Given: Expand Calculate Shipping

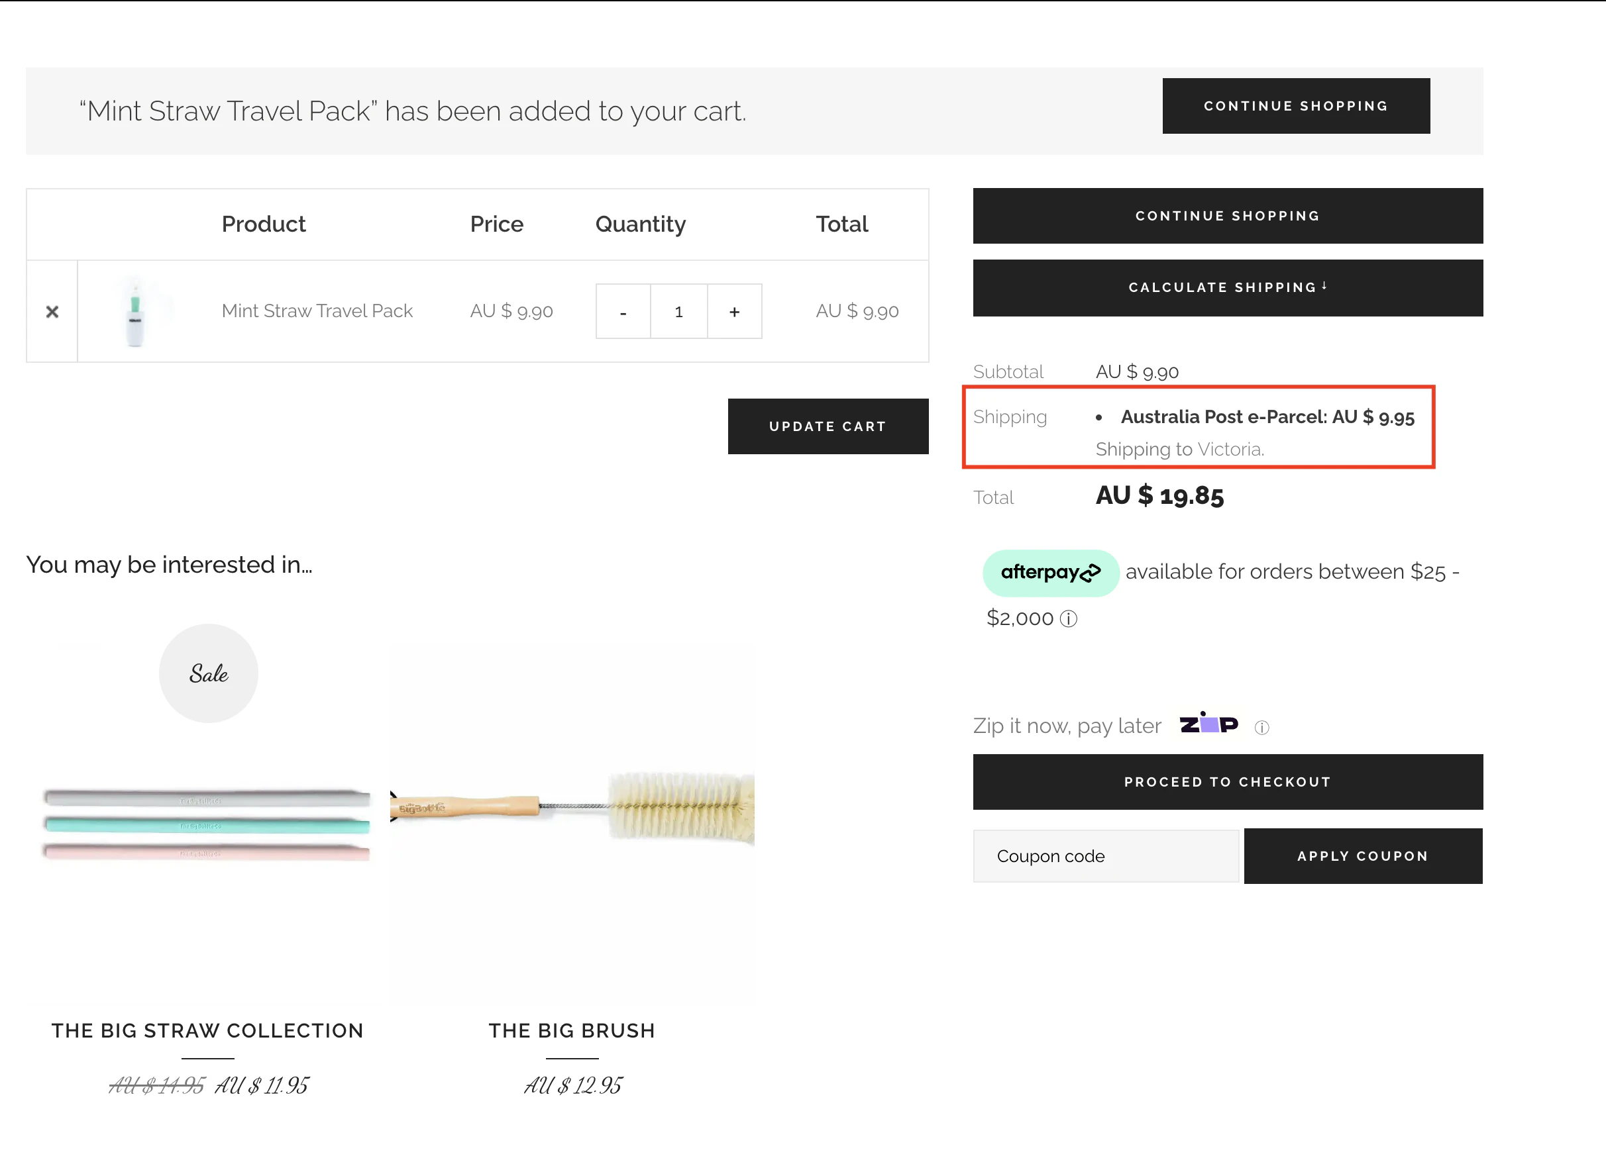Looking at the screenshot, I should click(x=1228, y=287).
